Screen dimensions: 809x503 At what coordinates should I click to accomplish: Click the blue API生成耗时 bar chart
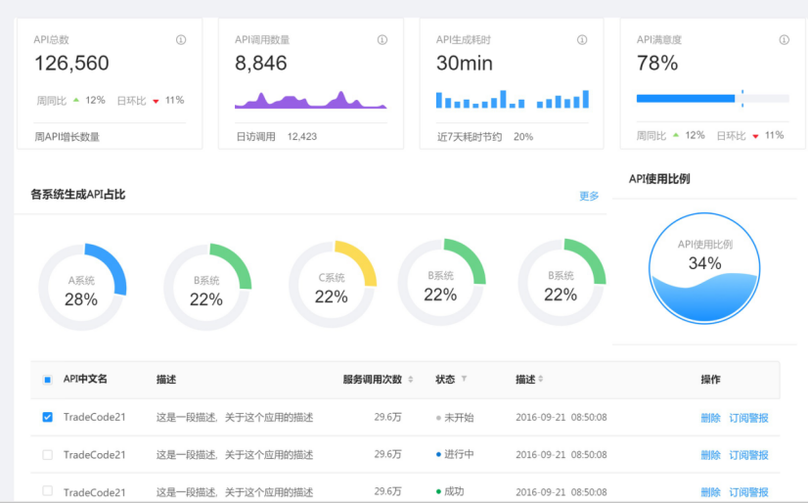click(513, 99)
